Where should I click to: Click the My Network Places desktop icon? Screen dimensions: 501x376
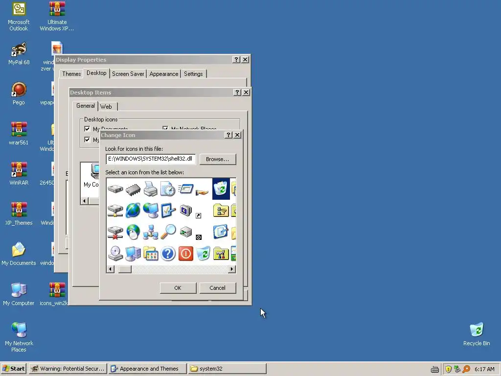pyautogui.click(x=19, y=337)
